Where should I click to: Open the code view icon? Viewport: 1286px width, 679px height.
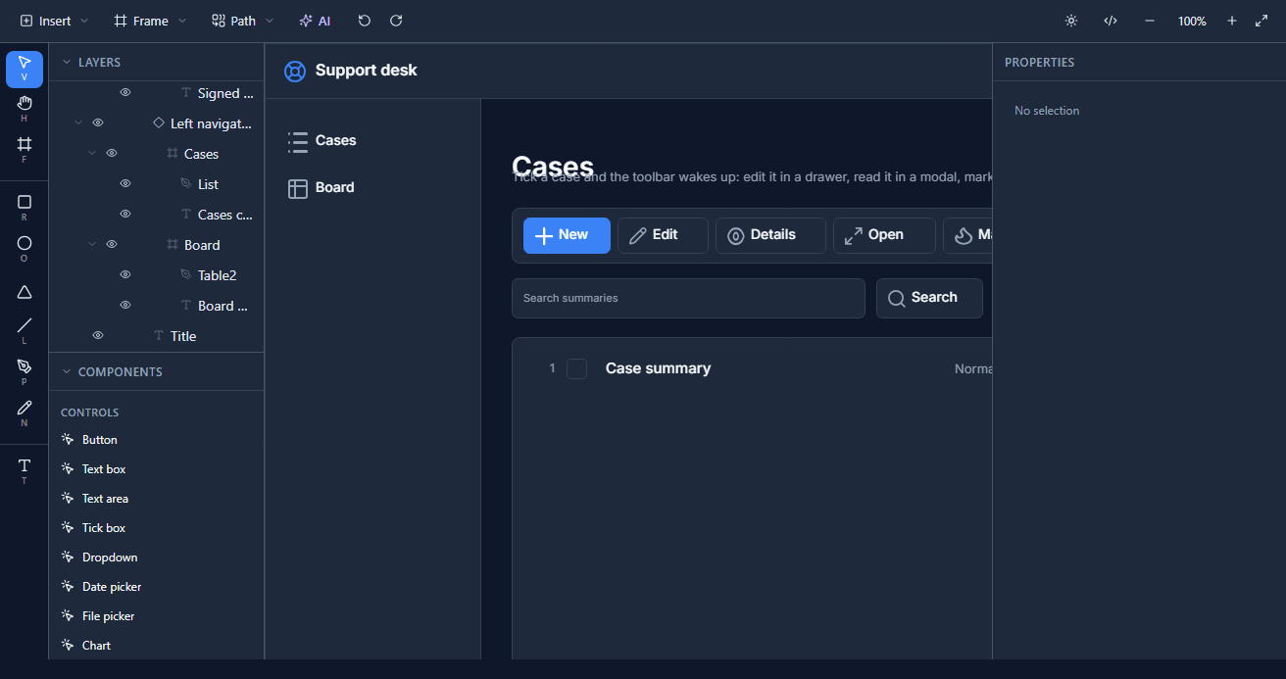pyautogui.click(x=1111, y=21)
